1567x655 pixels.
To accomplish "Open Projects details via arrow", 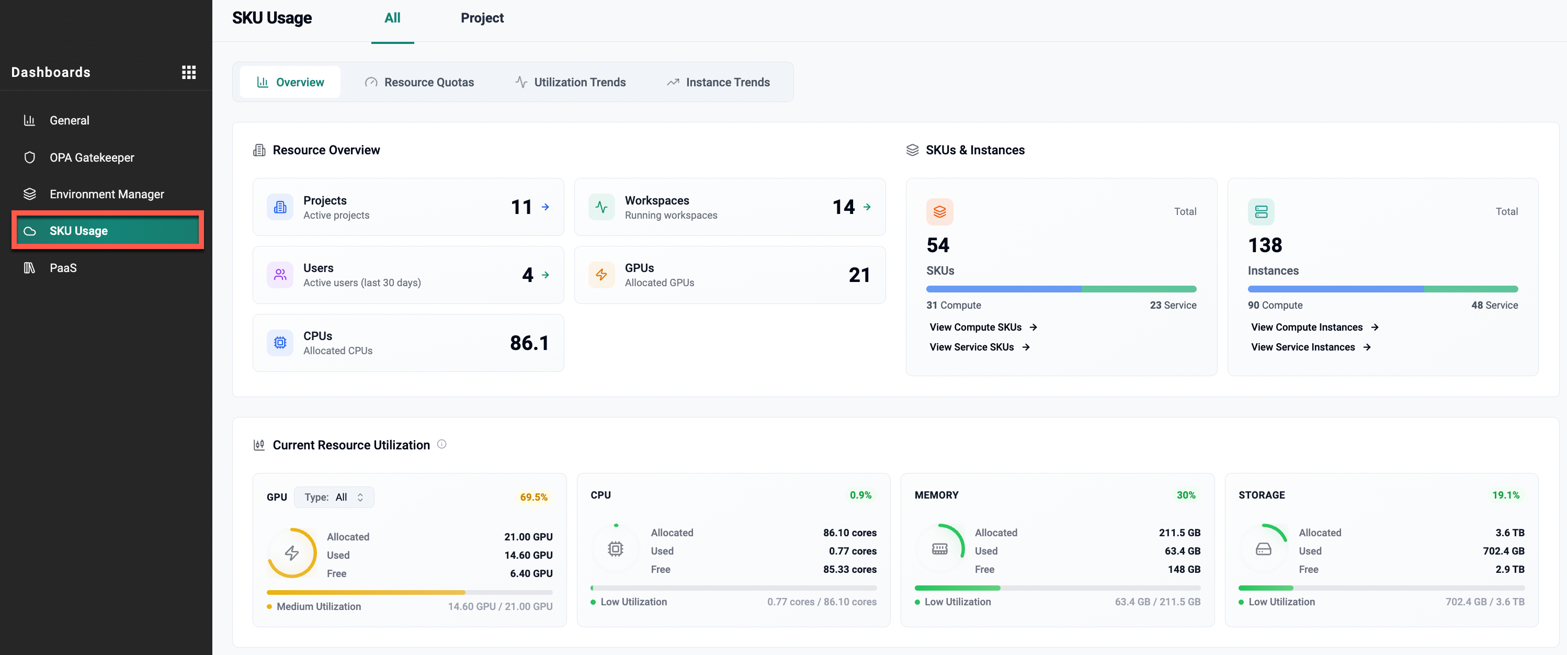I will tap(546, 207).
